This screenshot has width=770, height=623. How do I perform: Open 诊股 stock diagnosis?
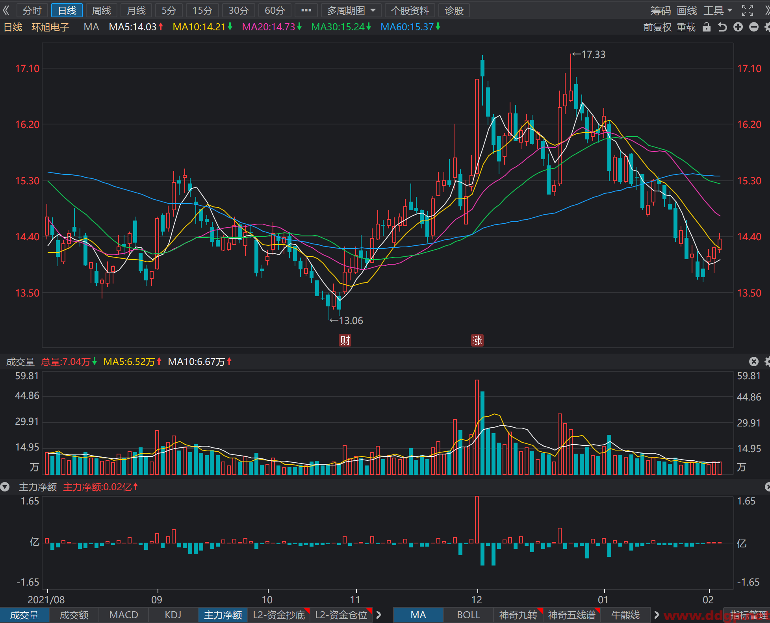pyautogui.click(x=454, y=11)
